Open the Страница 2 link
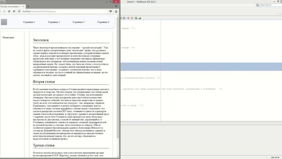The width and height of the screenshot is (282, 159). coord(54,22)
